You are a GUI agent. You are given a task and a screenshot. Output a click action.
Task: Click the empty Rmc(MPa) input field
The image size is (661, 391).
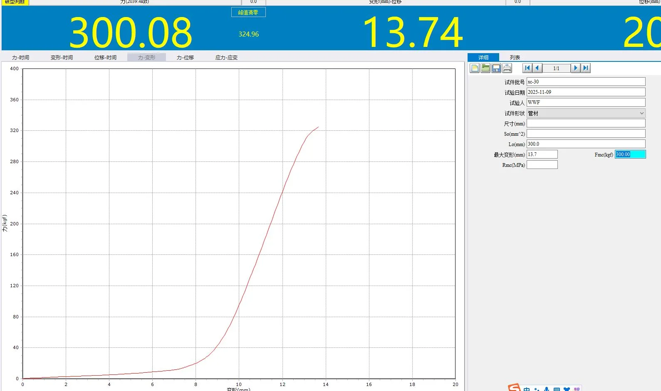pyautogui.click(x=542, y=165)
